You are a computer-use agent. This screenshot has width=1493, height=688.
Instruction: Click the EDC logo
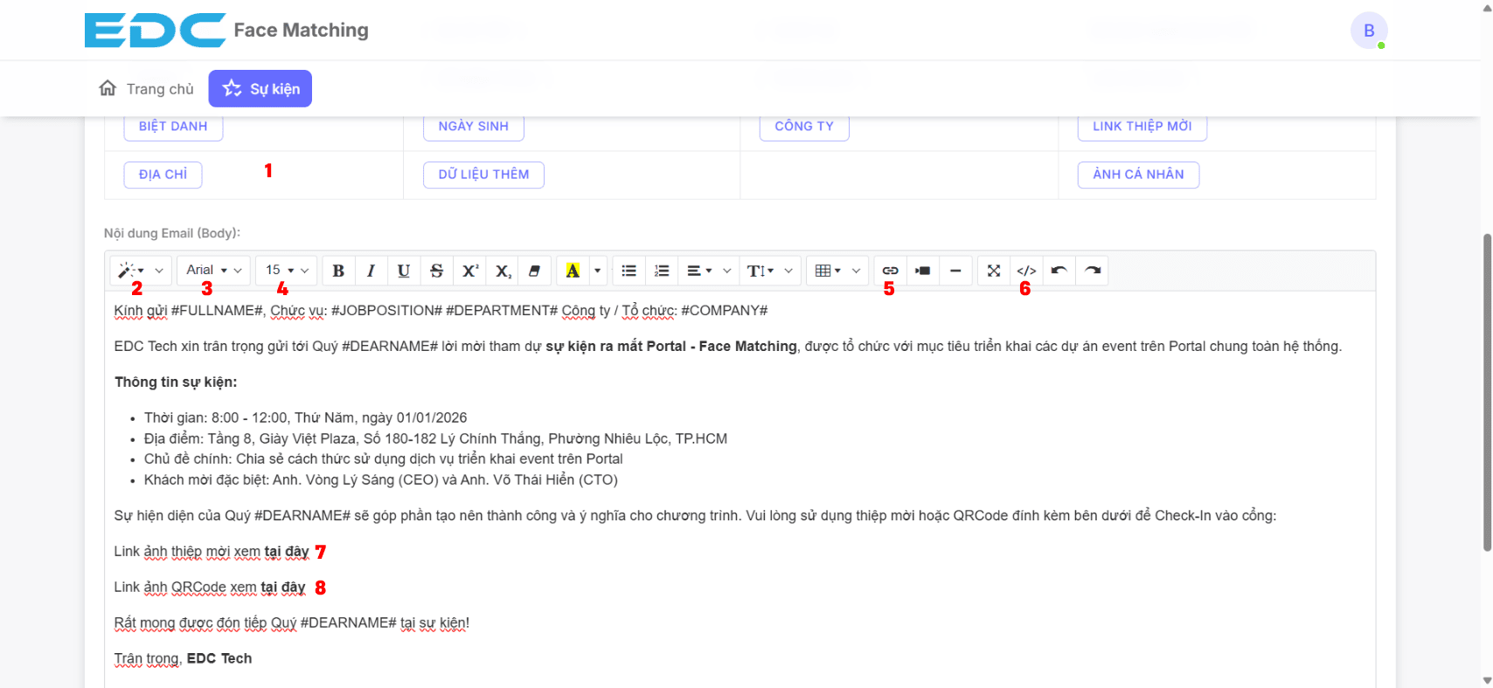tap(155, 31)
